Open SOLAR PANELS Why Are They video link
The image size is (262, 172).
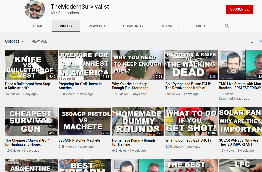pos(239,142)
